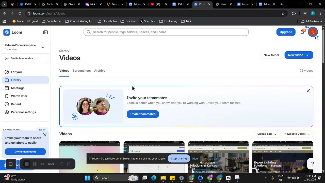This screenshot has width=325, height=183.
Task: Open the Windows Start menu
Action: coord(88,178)
